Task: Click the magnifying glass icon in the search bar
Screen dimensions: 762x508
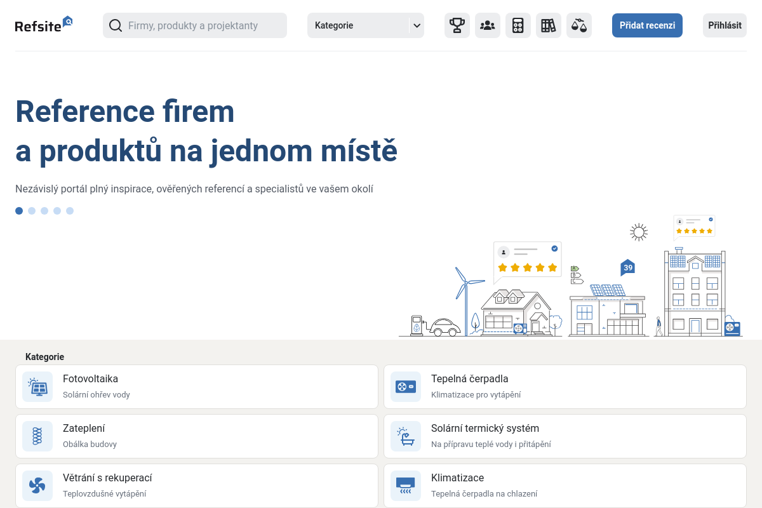Action: point(115,25)
